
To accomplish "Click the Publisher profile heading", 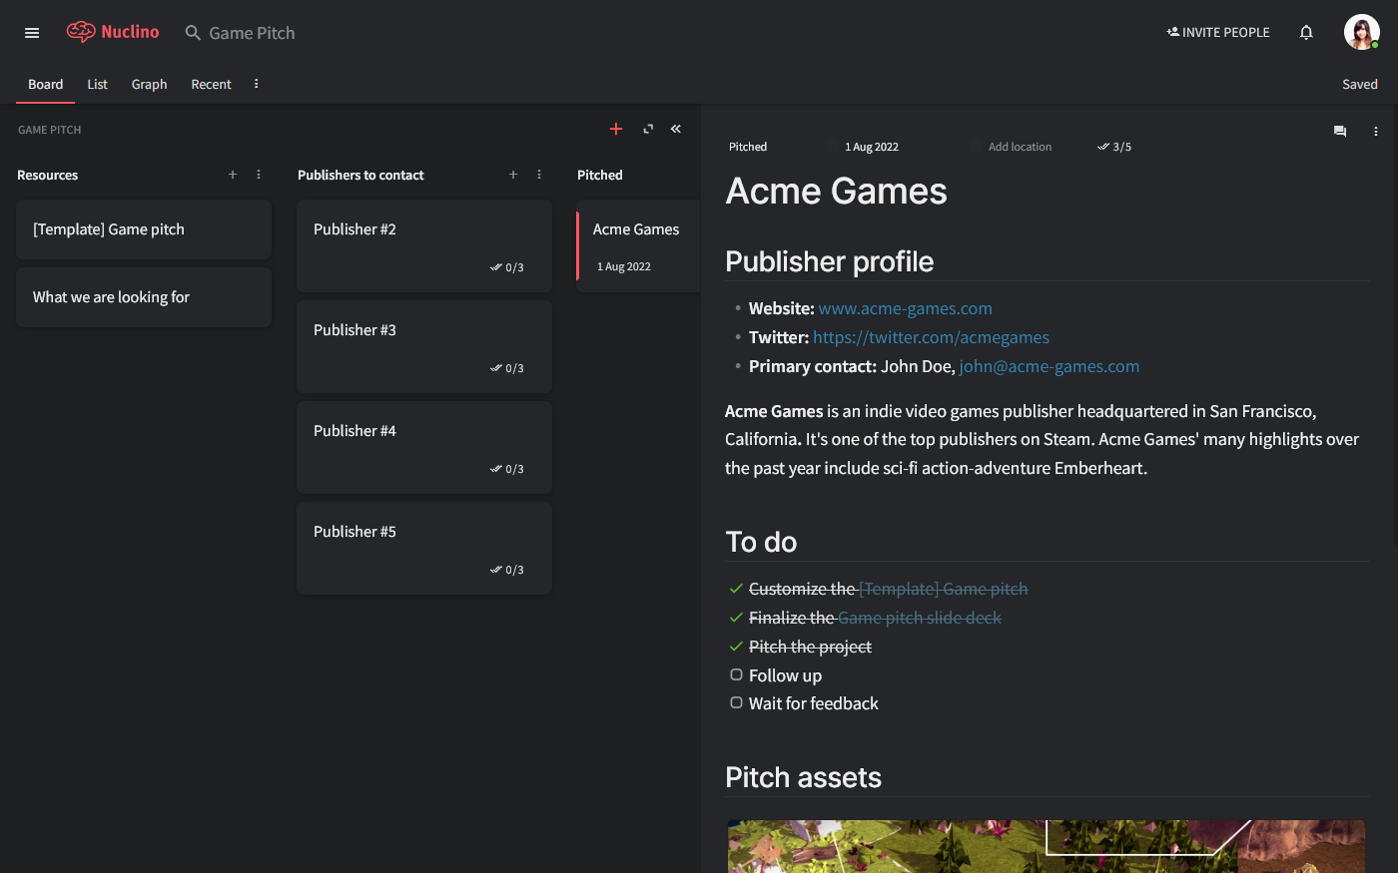I will click(x=830, y=261).
